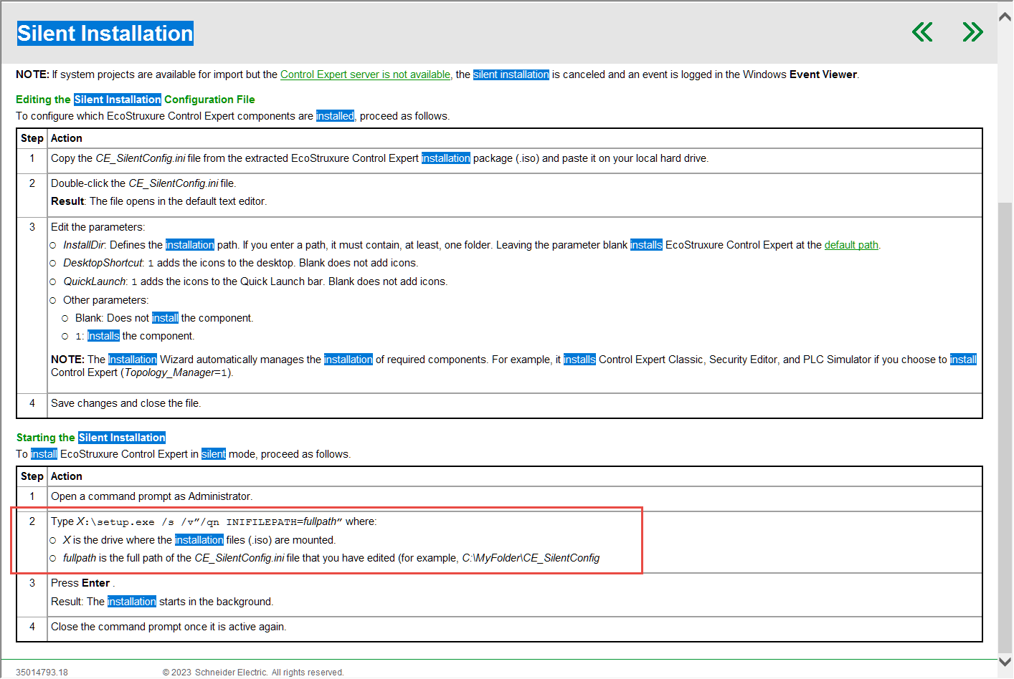Click 'To install EcoStruxure Control Expert in silent mode' sentence
This screenshot has height=679, width=1014.
coord(184,454)
